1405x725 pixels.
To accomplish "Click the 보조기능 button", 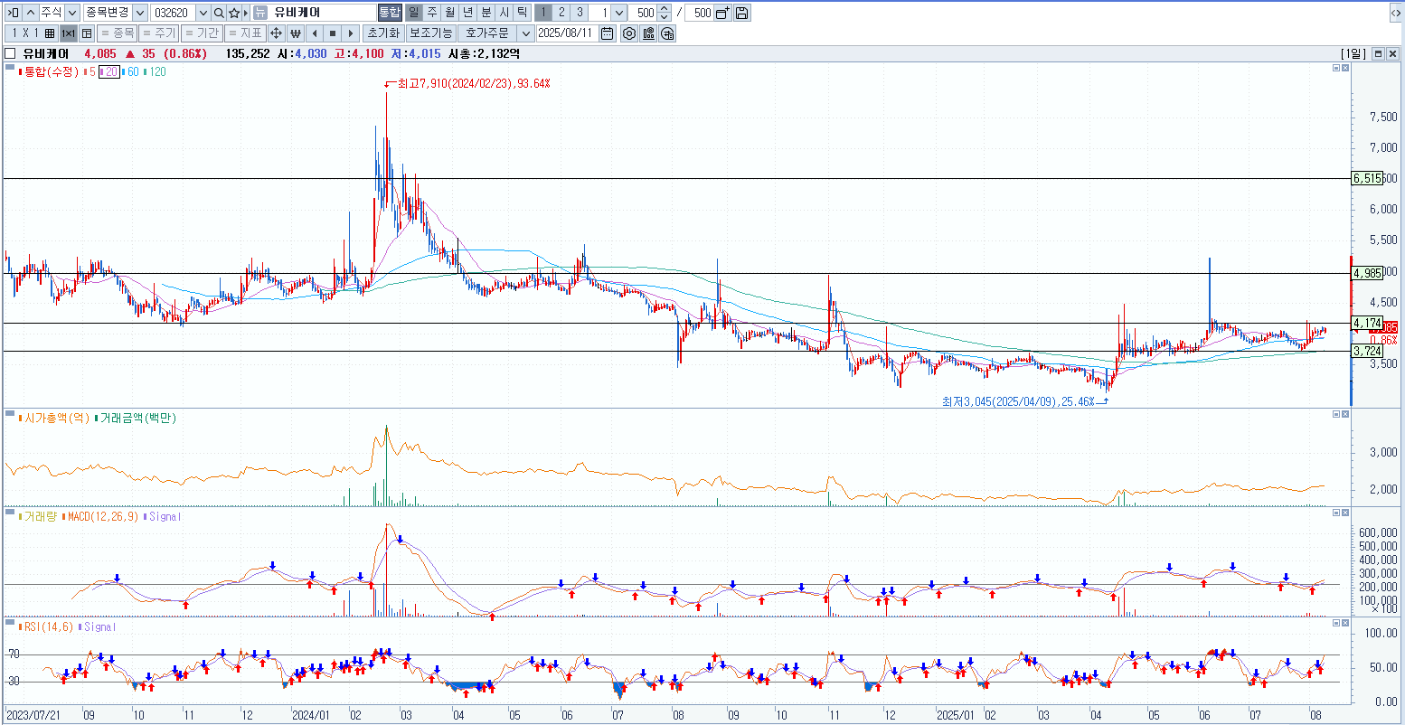I will [430, 33].
